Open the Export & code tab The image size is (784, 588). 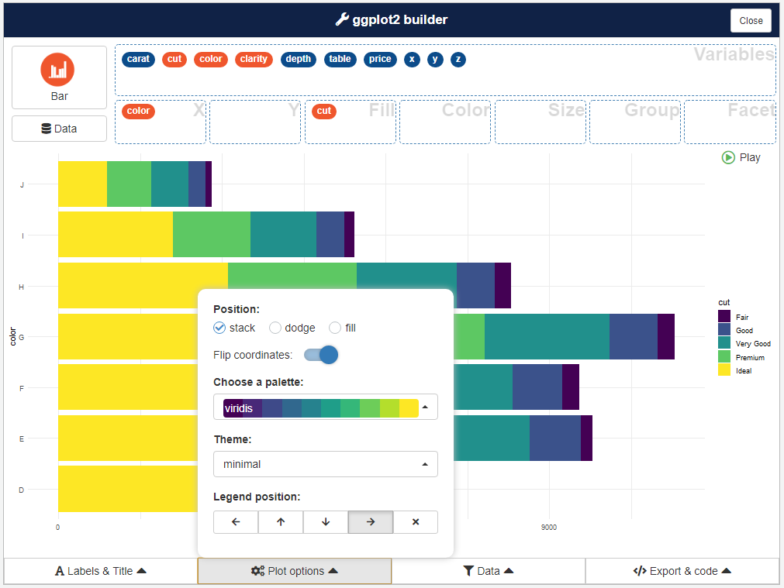[x=682, y=571]
